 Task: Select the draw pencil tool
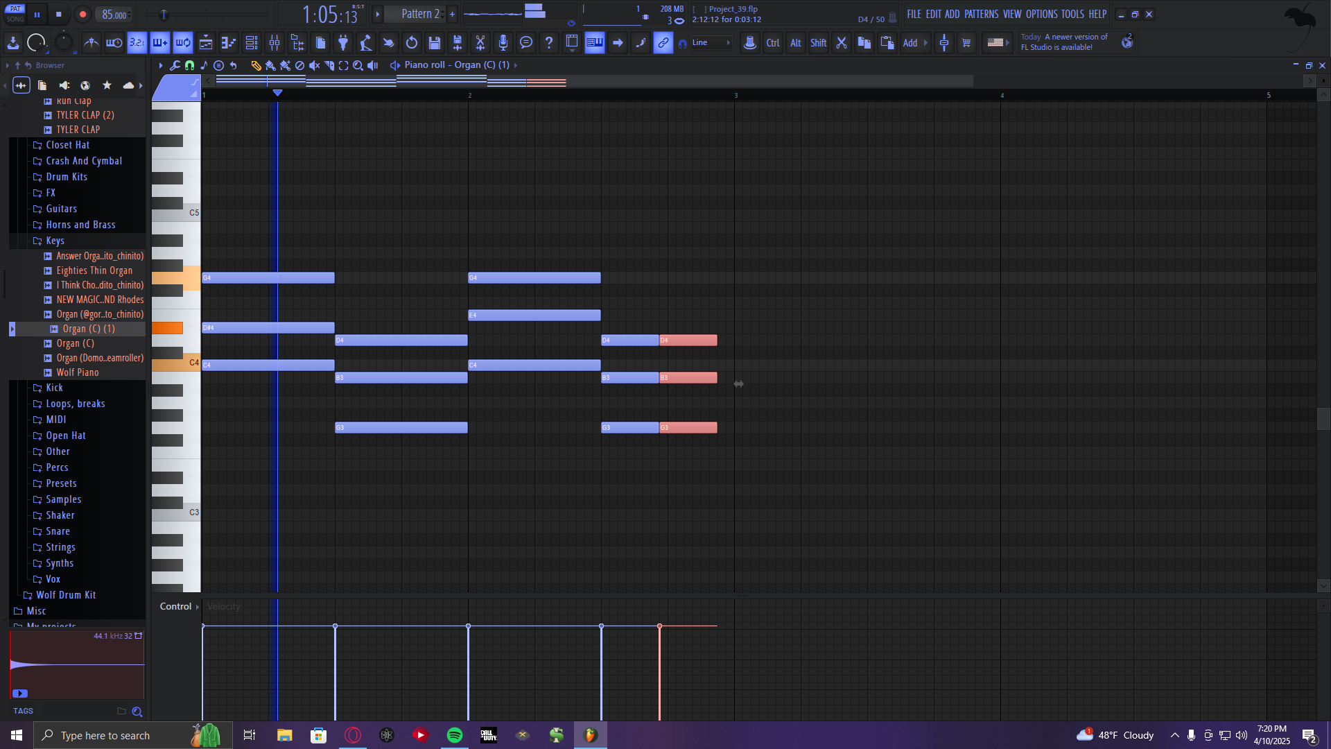tap(256, 65)
